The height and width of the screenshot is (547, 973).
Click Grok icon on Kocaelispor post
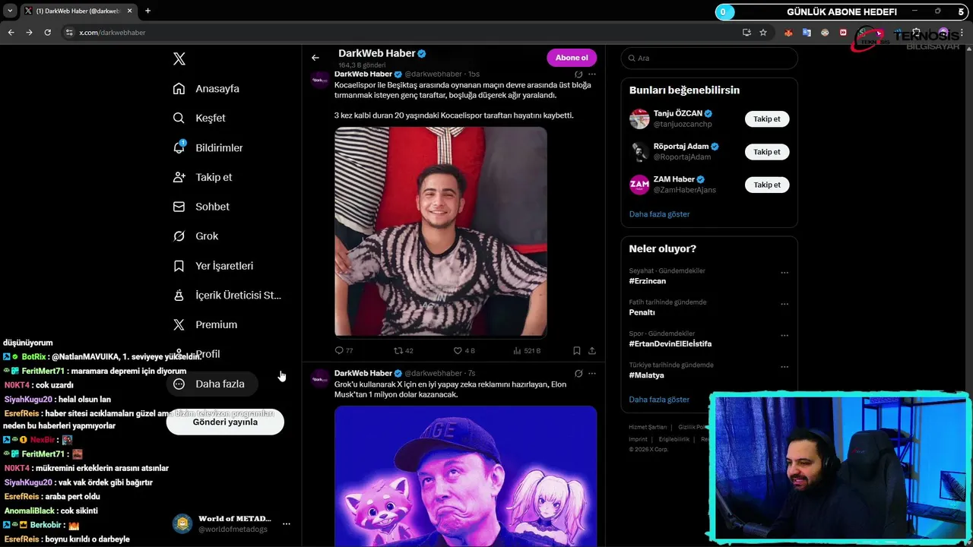coord(578,74)
